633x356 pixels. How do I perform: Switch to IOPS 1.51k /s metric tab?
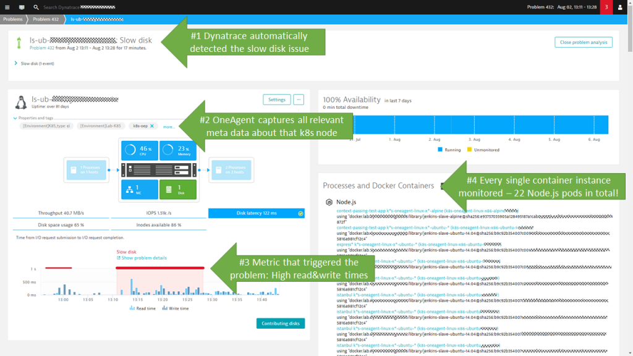(159, 213)
